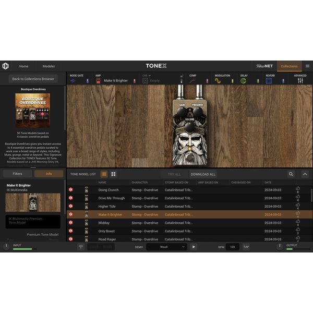Open the ToneNET tab
This screenshot has height=313, width=313.
tap(264, 66)
